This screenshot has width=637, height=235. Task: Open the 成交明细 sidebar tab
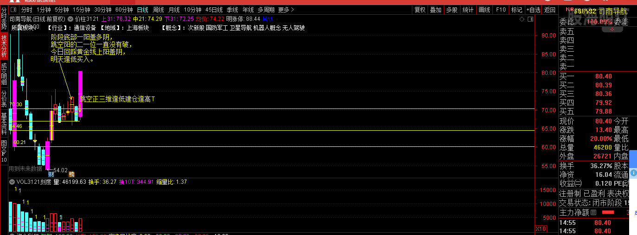pos(4,74)
